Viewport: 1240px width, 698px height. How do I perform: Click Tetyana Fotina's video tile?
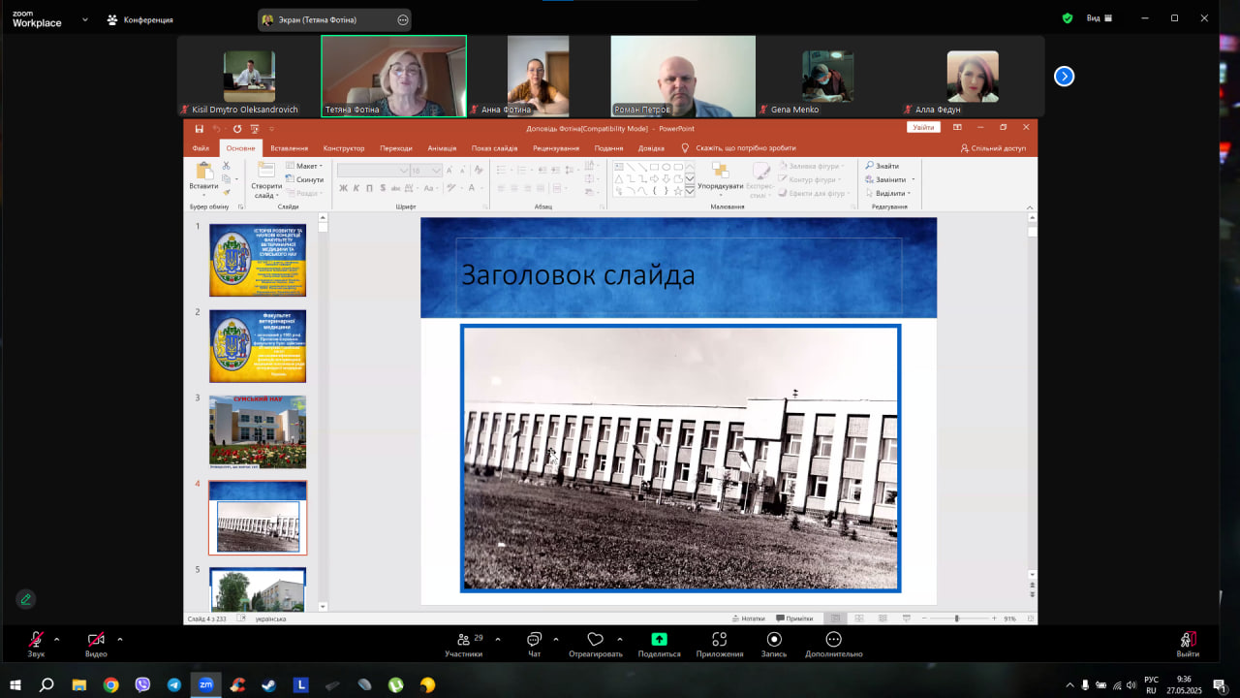[x=393, y=77]
